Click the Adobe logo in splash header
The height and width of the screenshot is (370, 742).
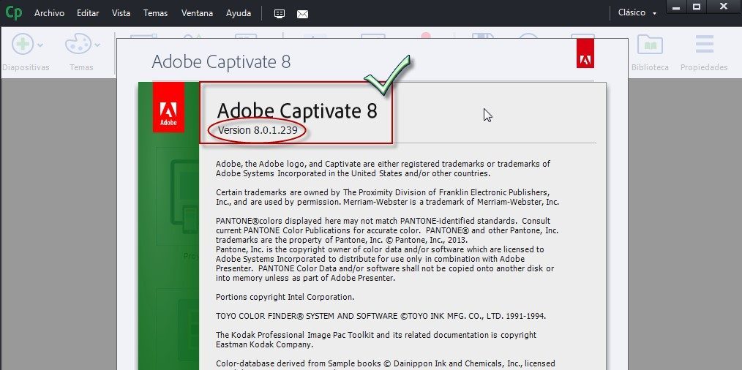pyautogui.click(x=585, y=53)
